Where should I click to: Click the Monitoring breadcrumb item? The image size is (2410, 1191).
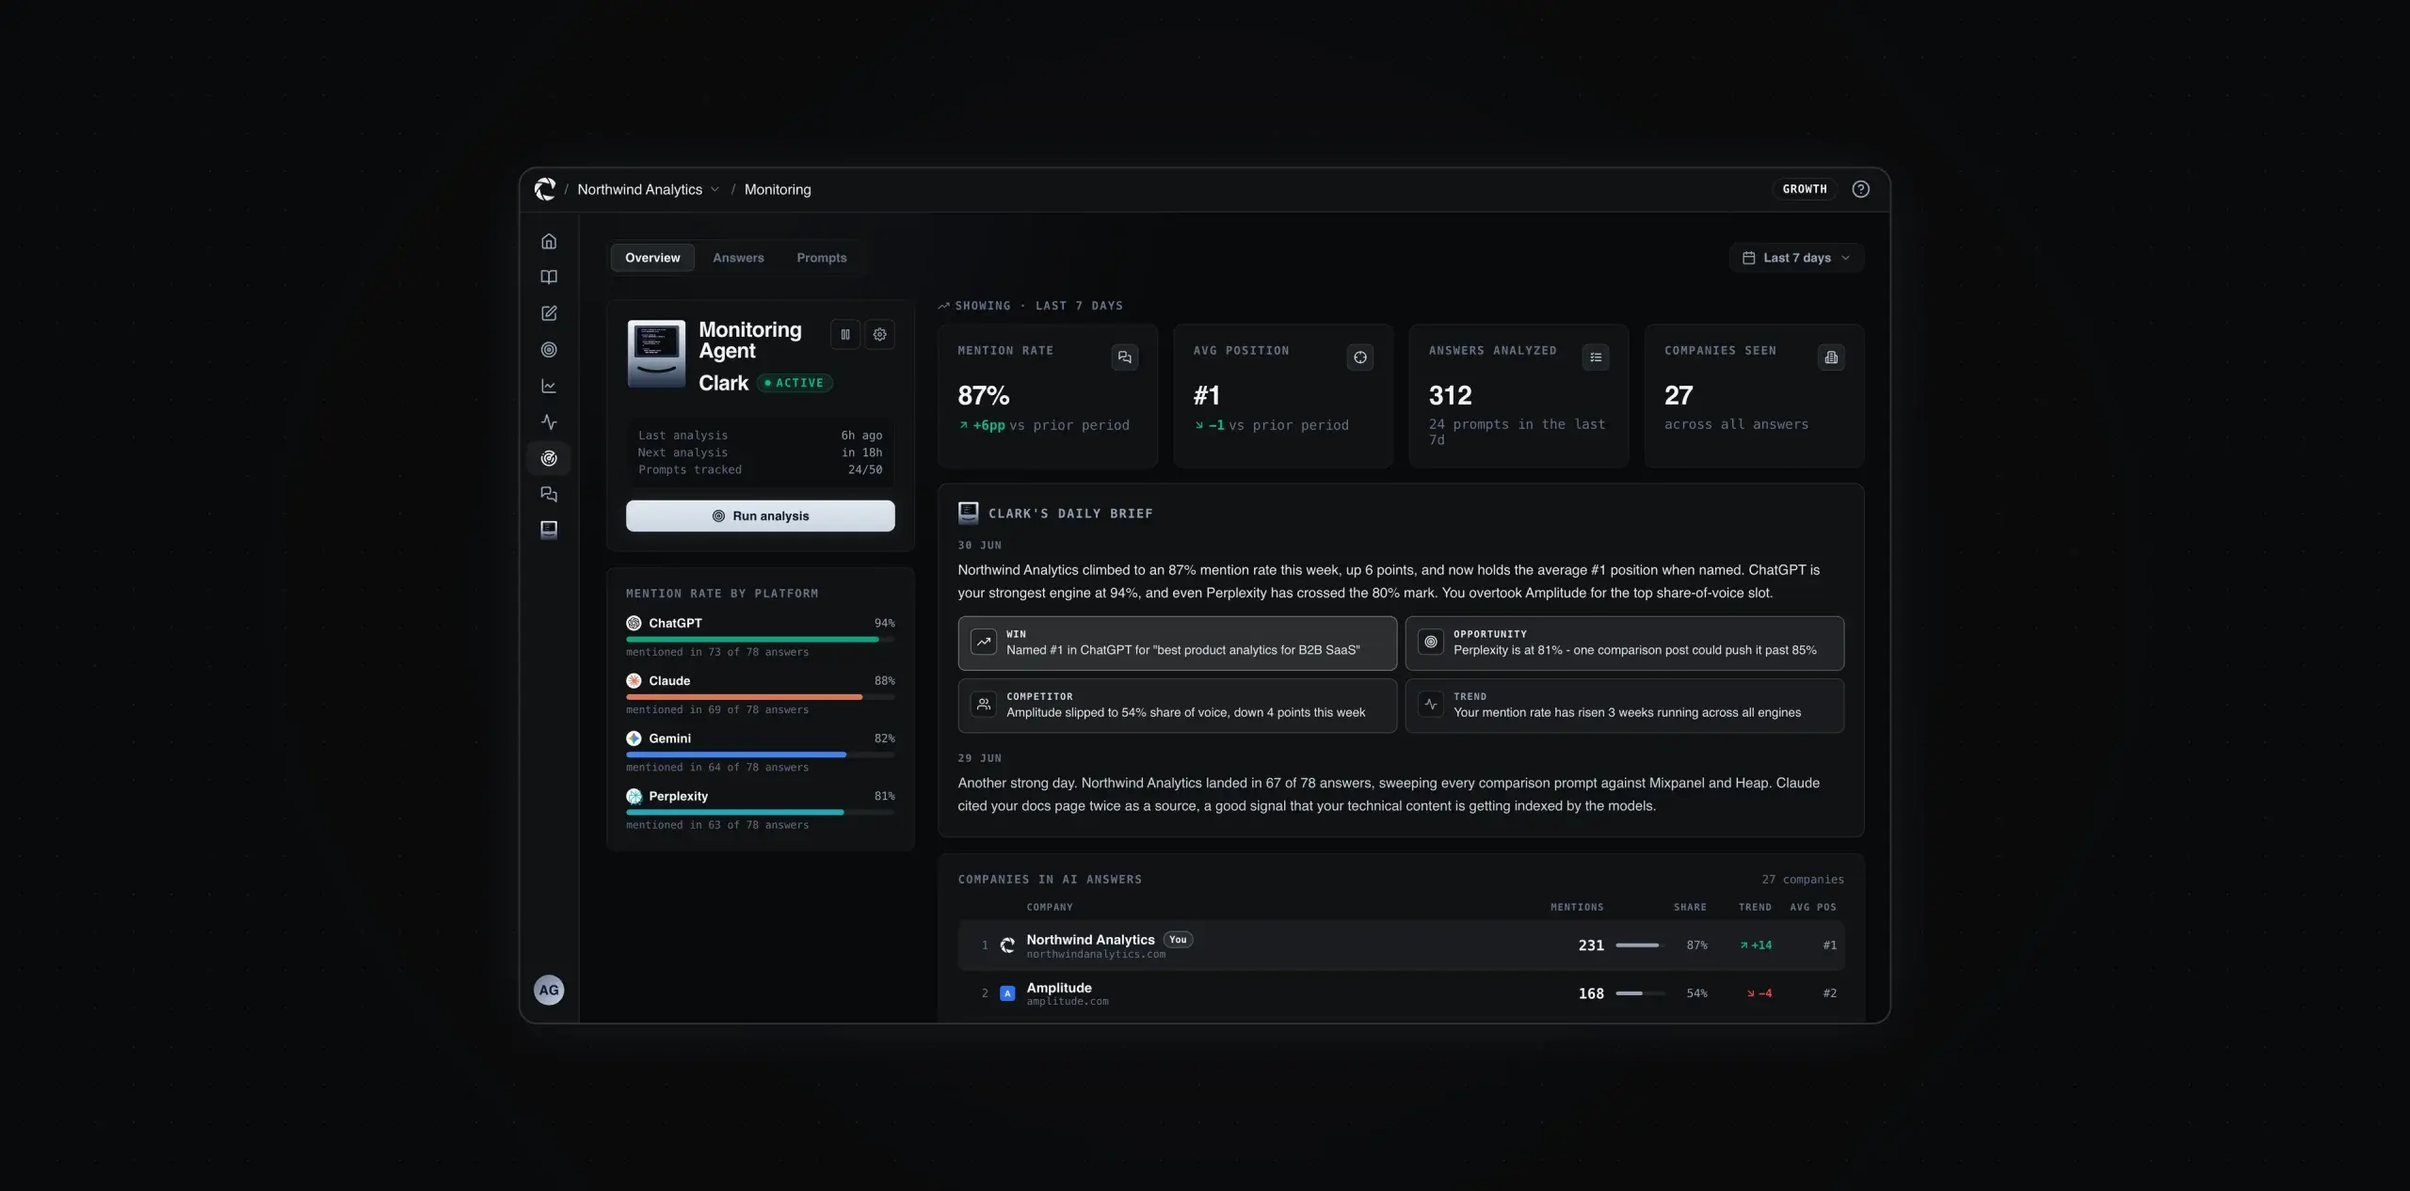coord(778,189)
